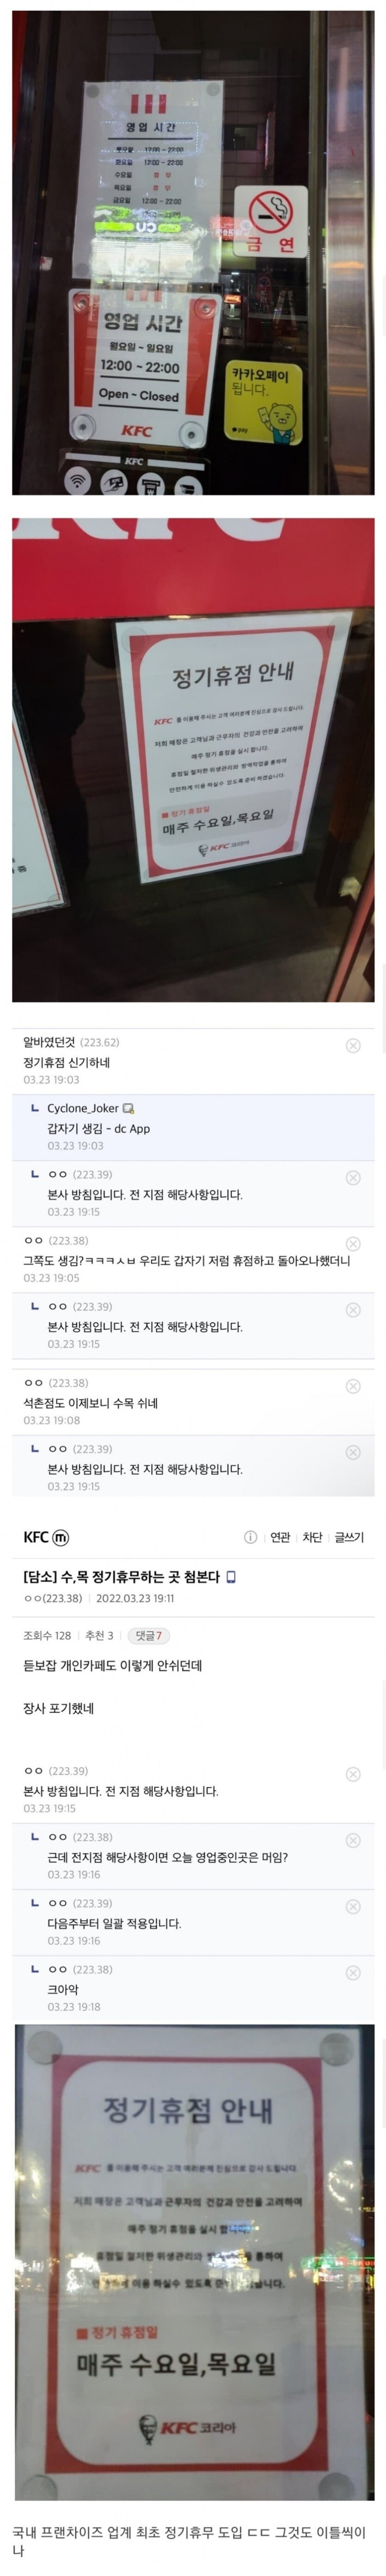The image size is (386, 2576).
Task: Open the KFC gallery title link
Action: coord(35,1537)
